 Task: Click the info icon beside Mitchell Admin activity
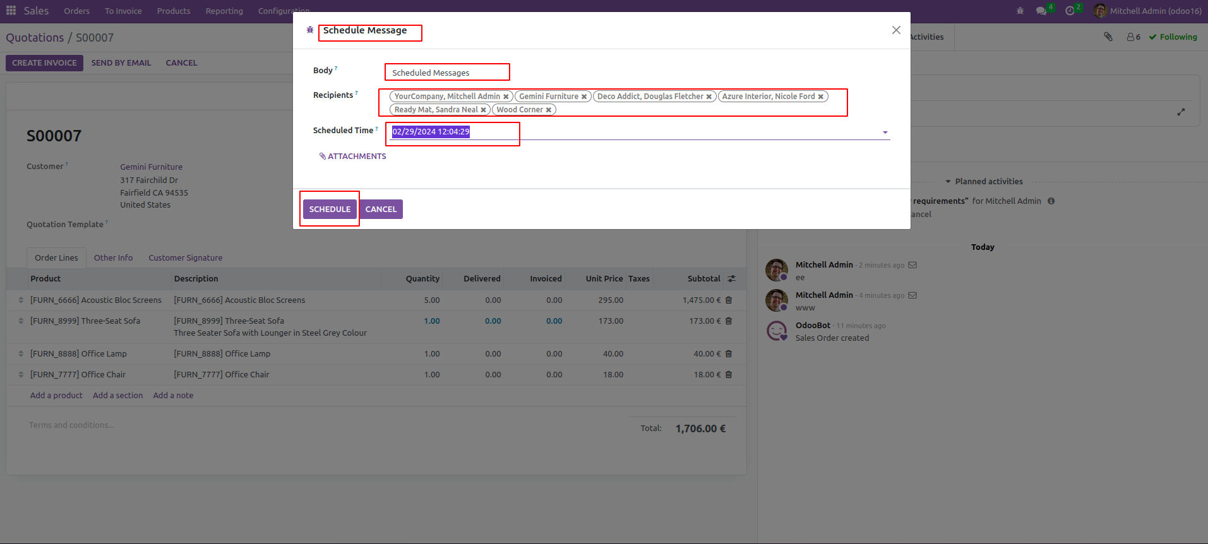(1051, 201)
